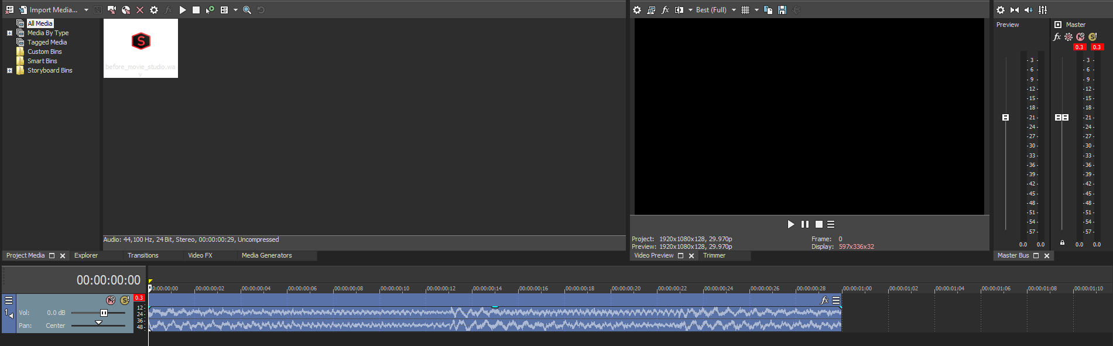
Task: Click the Search Media magnifier icon
Action: click(247, 10)
